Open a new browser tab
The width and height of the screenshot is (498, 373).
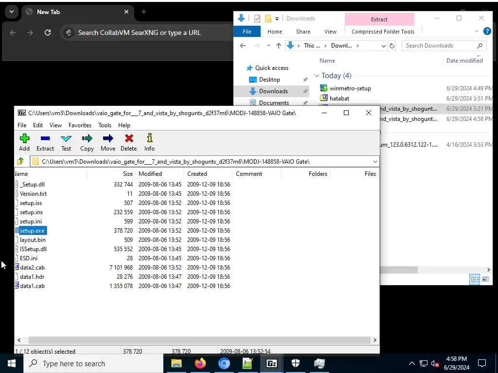pyautogui.click(x=143, y=12)
